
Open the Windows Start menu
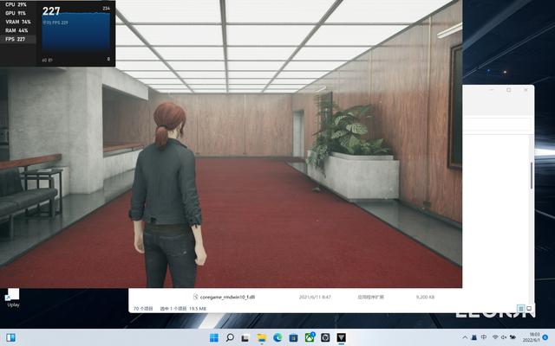point(214,337)
